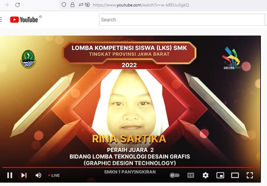The width and height of the screenshot is (267, 186).
Task: Go forward in browser history
Action: (6, 5)
